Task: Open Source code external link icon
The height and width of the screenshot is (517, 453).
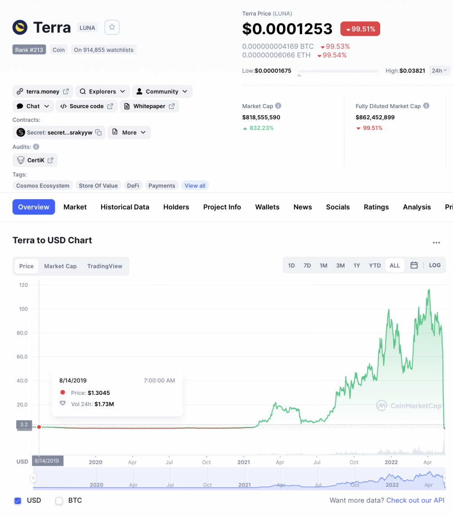Action: 110,106
